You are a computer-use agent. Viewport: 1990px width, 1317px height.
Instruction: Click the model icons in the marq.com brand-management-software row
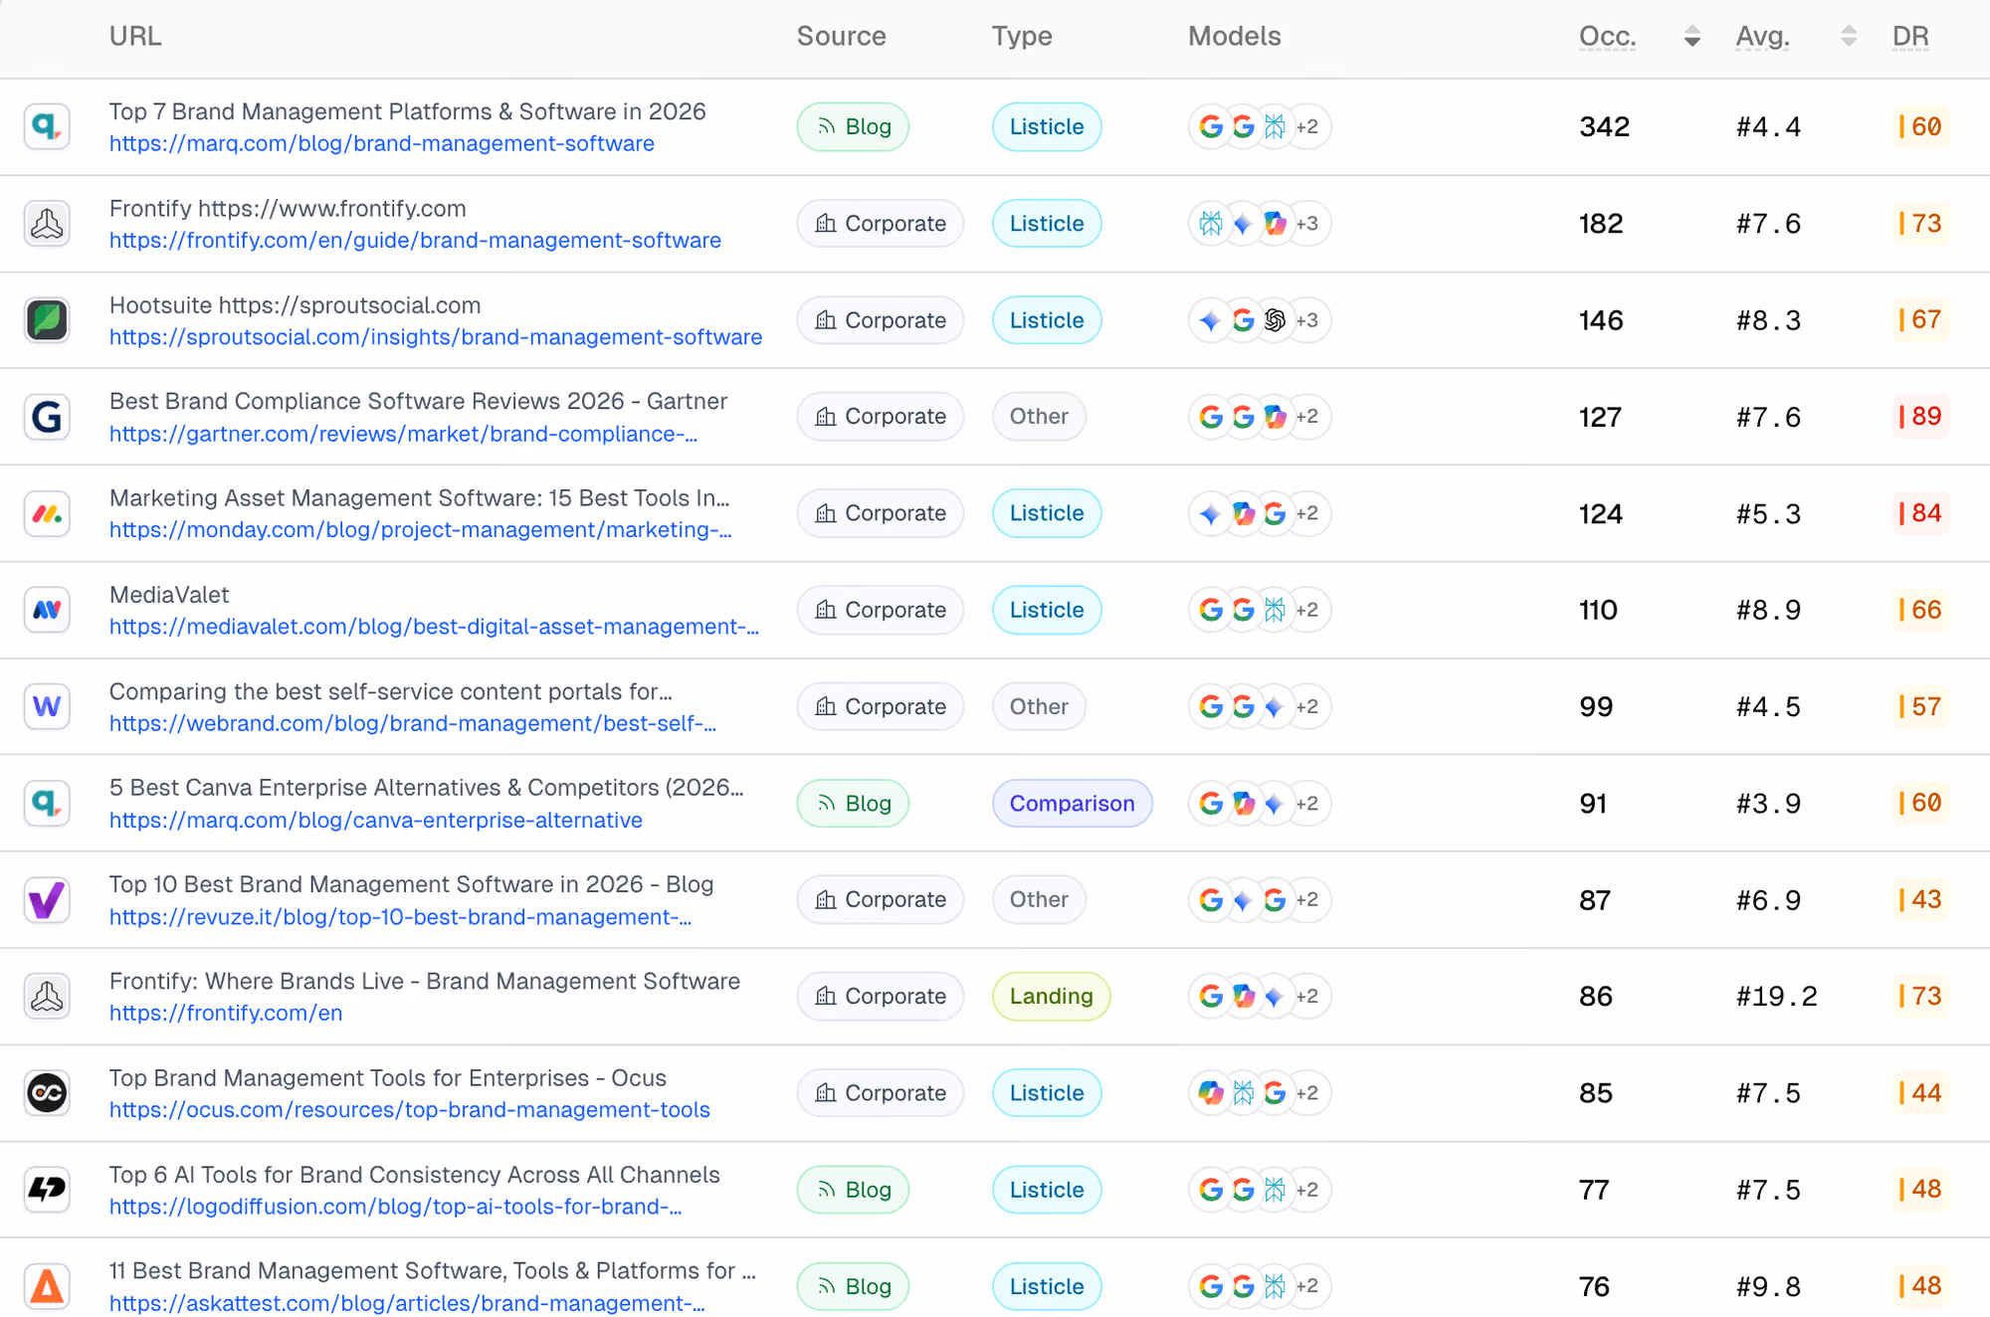pos(1260,126)
